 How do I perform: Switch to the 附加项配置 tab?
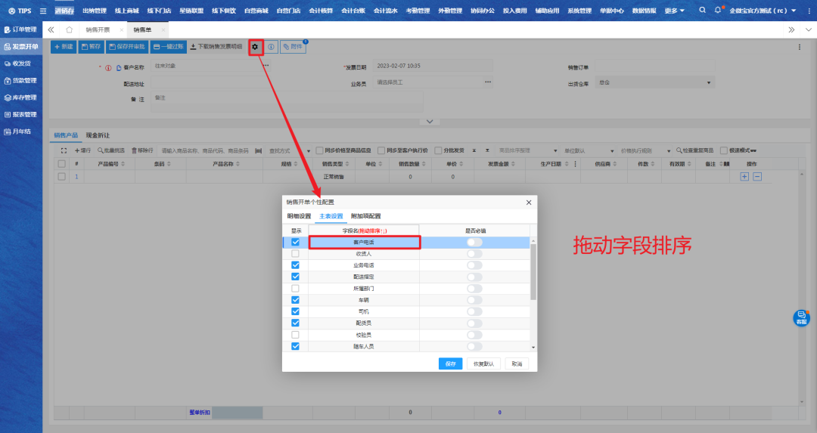click(x=365, y=216)
